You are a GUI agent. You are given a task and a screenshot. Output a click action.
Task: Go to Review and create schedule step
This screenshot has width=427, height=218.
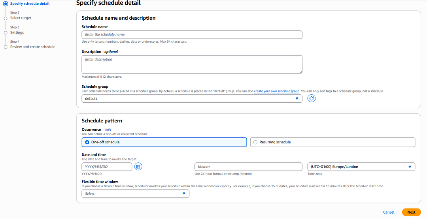33,47
